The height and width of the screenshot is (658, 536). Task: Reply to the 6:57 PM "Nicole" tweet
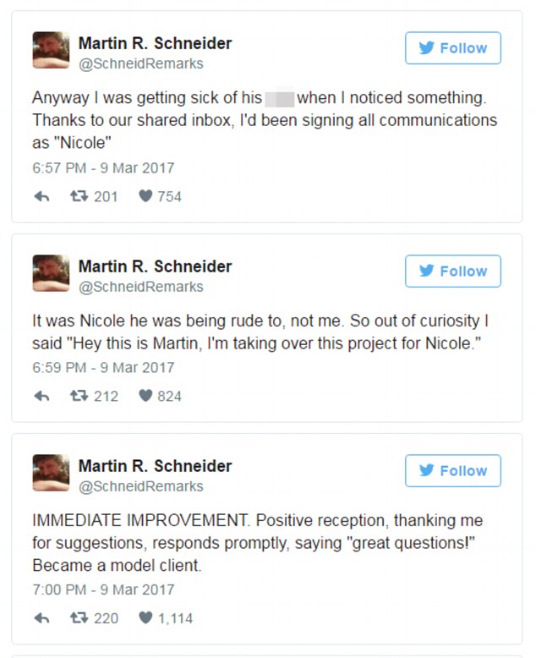coord(41,197)
